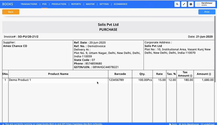Screen dimensions: 217x125
Task: Click the Tax Amount column header
Action: (x=185, y=74)
